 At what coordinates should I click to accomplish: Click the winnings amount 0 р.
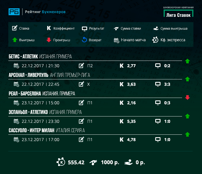click(x=140, y=163)
